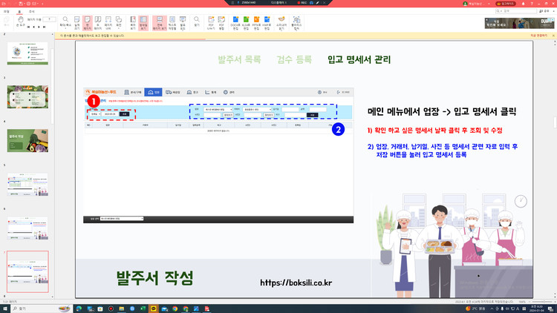
Task: Go to the previous page
Action: (x=33, y=27)
